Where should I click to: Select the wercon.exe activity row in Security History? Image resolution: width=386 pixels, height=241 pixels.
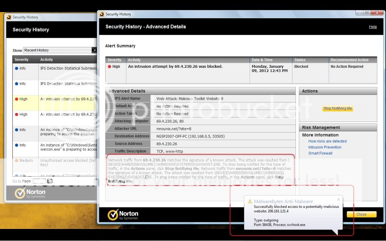point(55,149)
